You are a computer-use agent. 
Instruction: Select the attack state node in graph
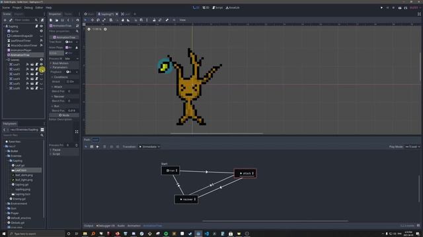coord(245,173)
